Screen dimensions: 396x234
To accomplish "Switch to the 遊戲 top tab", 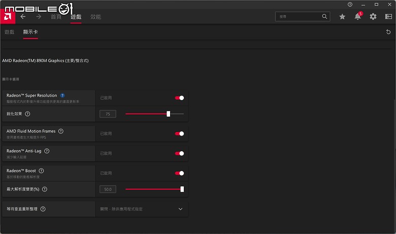I will click(x=76, y=17).
